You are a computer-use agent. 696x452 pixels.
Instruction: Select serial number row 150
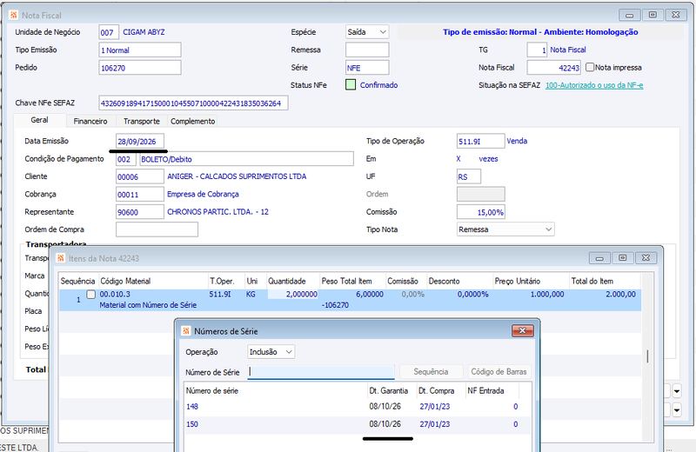(358, 424)
